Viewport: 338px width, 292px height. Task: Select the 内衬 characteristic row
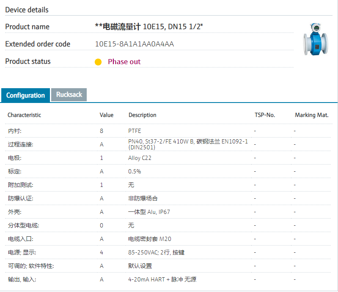[x=14, y=131]
